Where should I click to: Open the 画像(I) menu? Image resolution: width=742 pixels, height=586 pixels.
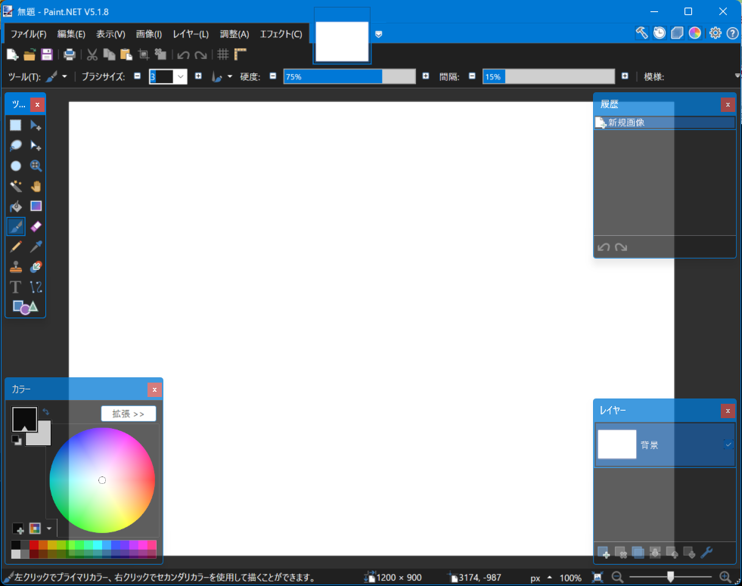(x=149, y=34)
